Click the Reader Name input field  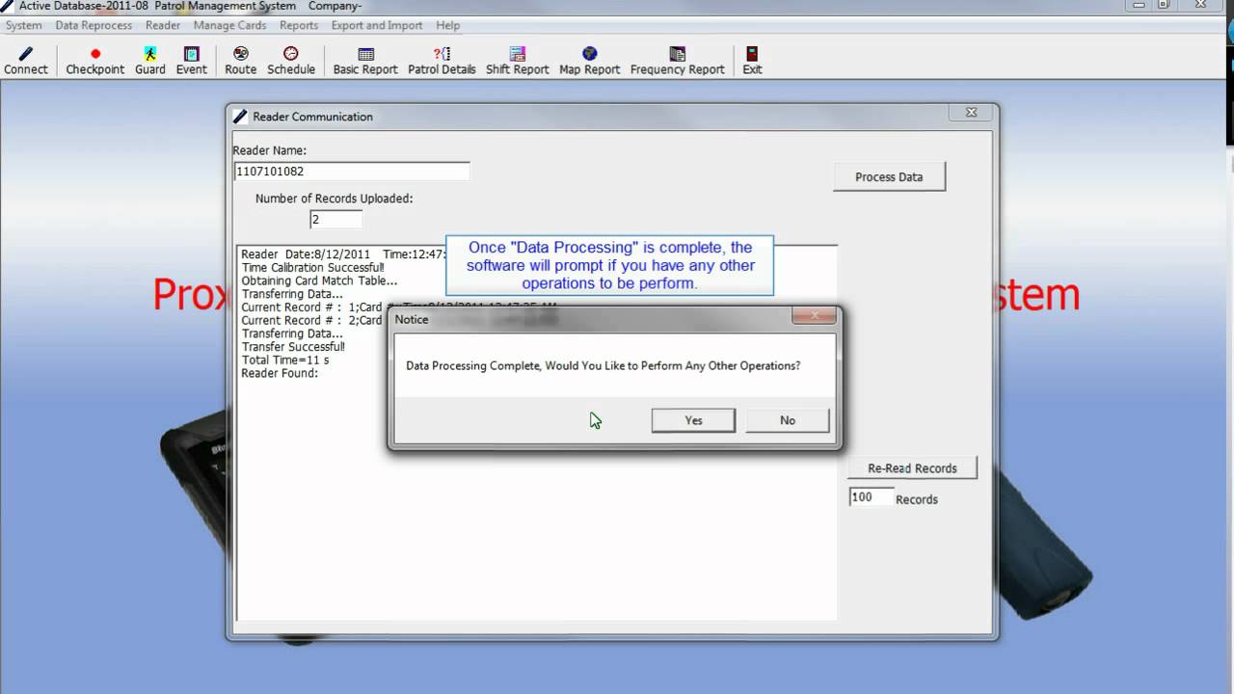click(352, 172)
